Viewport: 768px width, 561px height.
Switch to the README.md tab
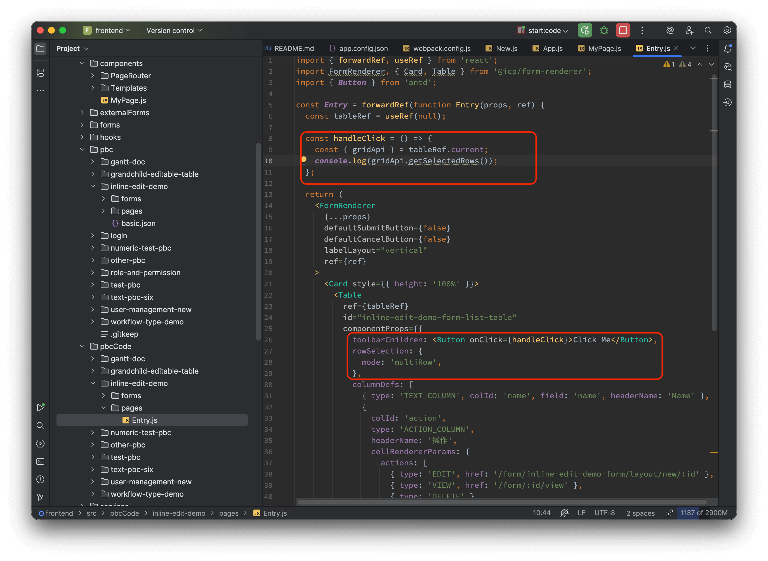(x=289, y=48)
